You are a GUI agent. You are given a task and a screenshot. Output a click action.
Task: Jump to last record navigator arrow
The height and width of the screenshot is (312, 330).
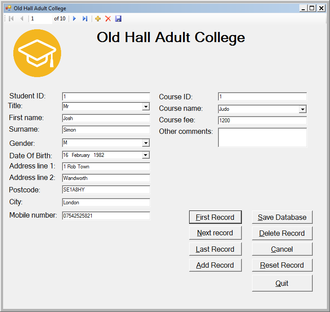85,19
